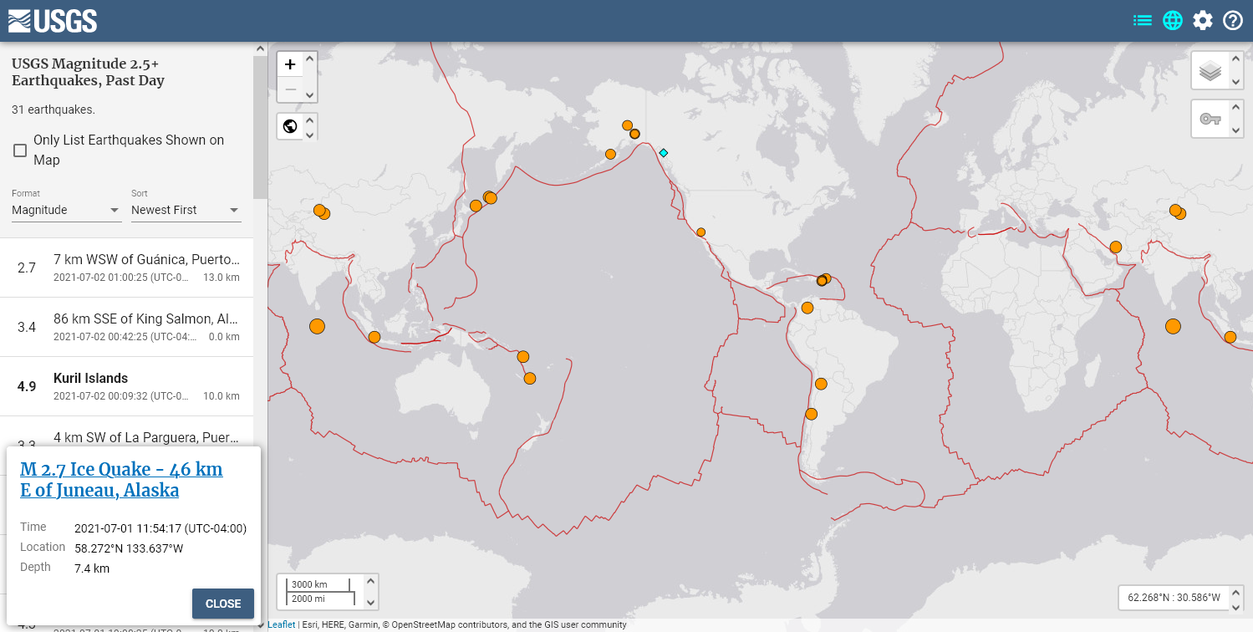Open the Sort dropdown showing Newest First

point(186,210)
